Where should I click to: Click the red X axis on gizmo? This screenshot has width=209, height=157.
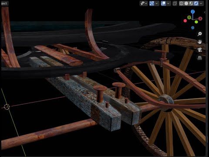[x=200, y=19]
